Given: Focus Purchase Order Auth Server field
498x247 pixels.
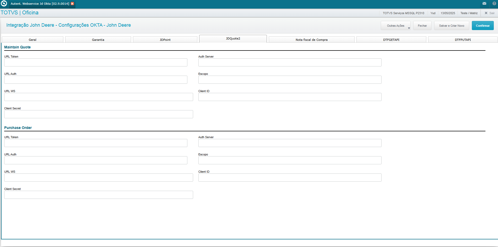Looking at the screenshot, I should coord(290,143).
